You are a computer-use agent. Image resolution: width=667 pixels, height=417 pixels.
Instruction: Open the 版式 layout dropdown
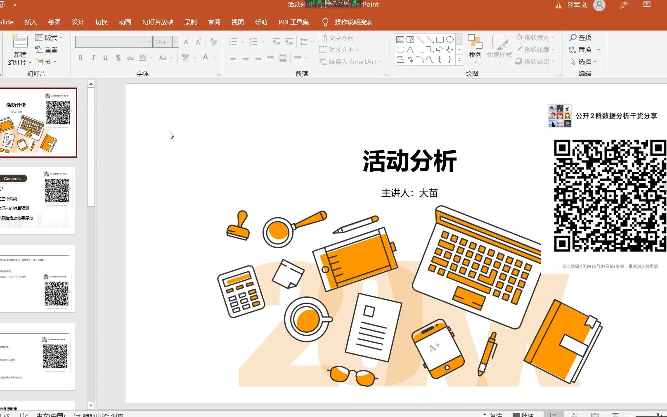coord(49,38)
